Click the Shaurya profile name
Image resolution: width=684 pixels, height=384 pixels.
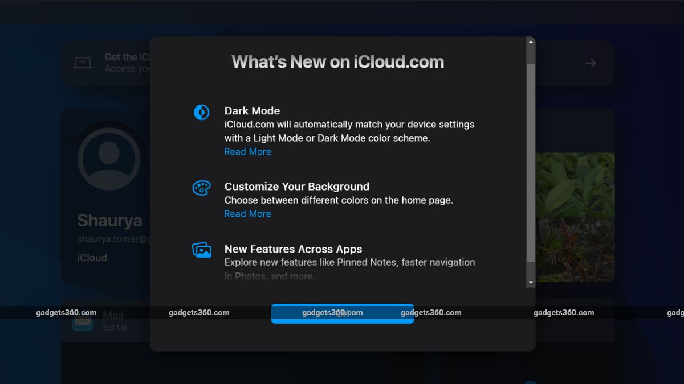click(x=109, y=221)
